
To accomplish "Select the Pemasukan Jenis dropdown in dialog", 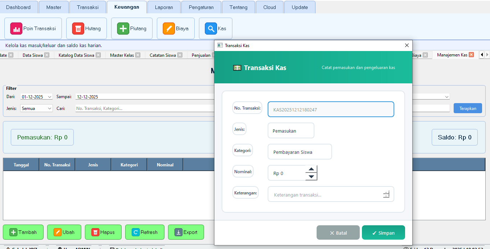I will click(x=291, y=131).
